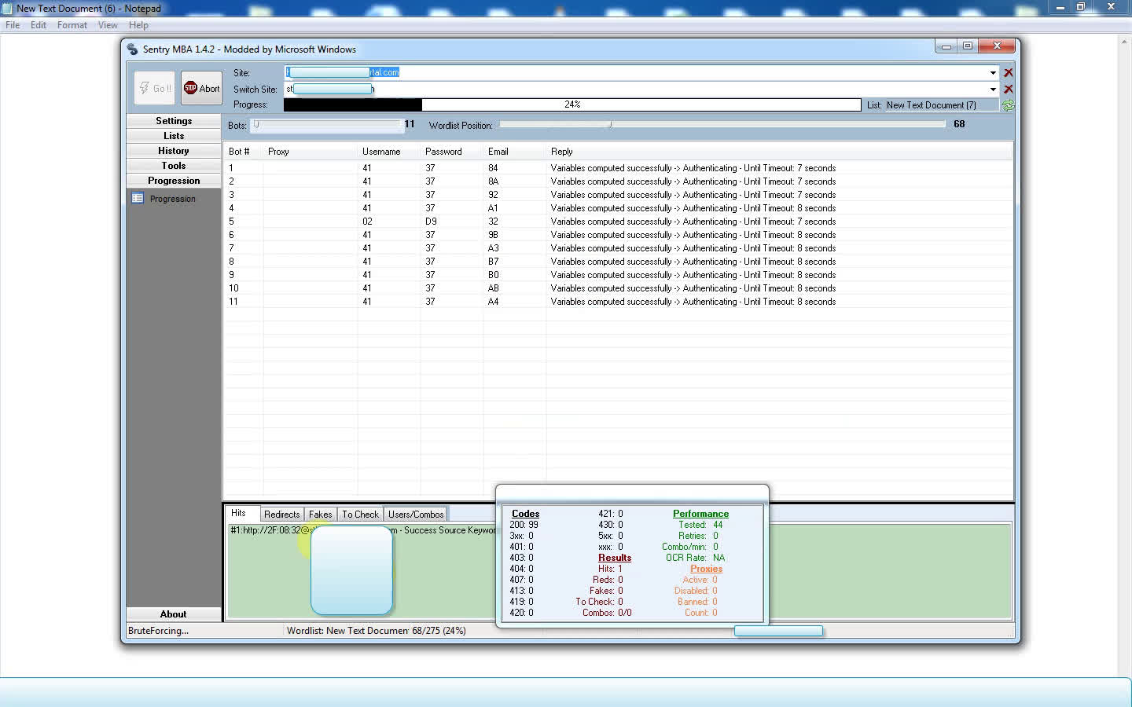Open Notepad View menu
This screenshot has width=1132, height=707.
coord(108,25)
